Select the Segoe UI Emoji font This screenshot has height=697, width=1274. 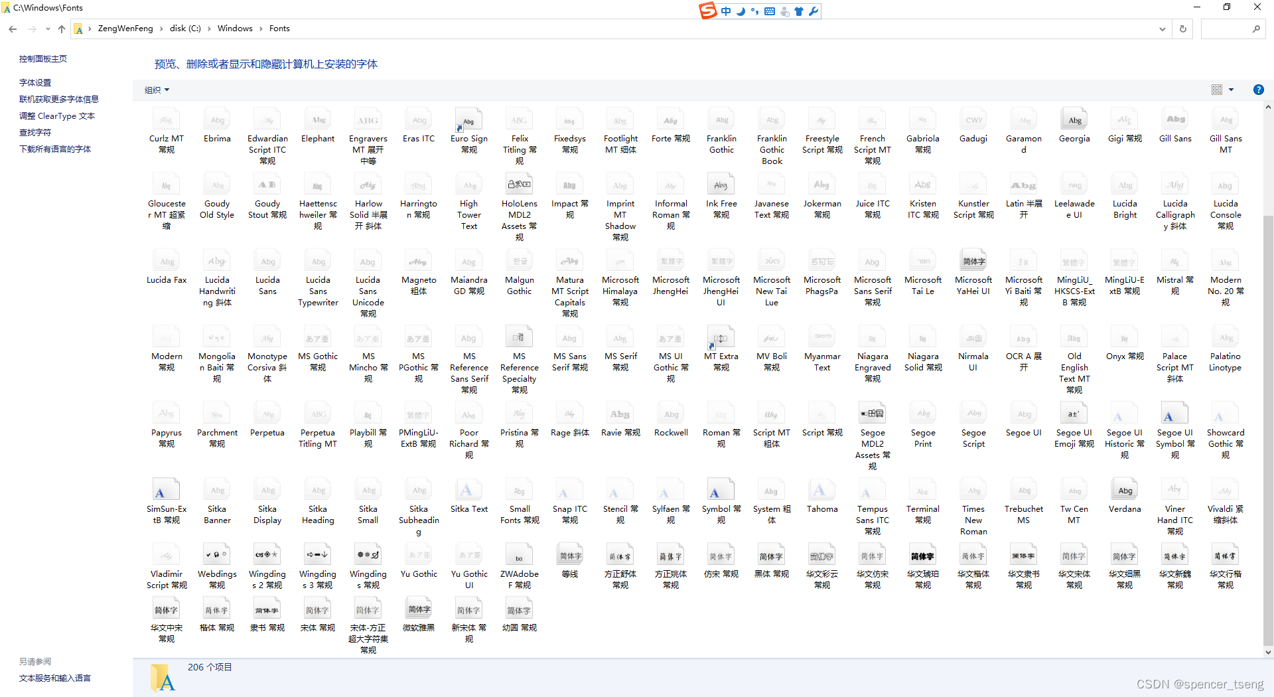point(1074,414)
